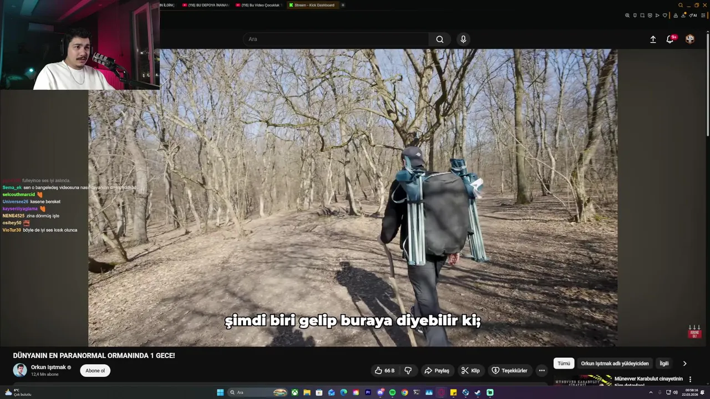Activate voice search microphone icon

463,39
